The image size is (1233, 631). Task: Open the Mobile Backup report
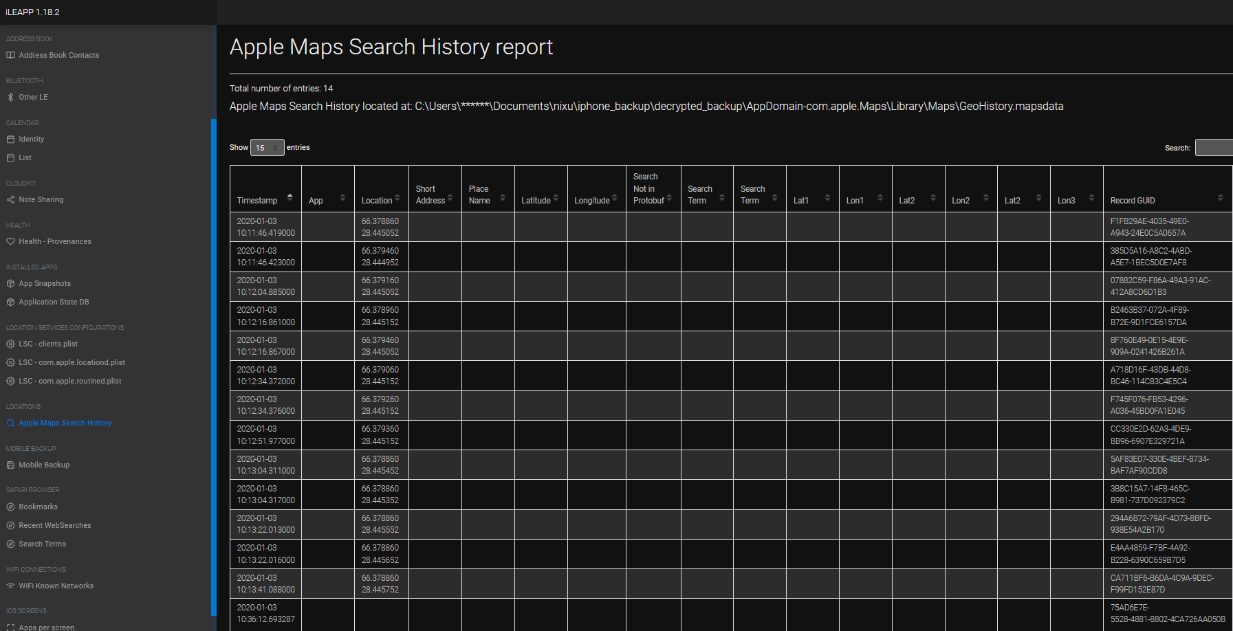click(44, 465)
